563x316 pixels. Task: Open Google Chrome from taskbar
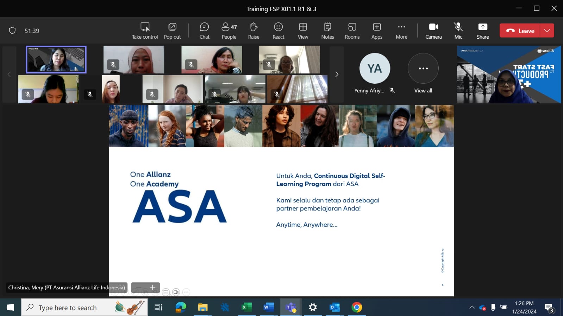pos(357,308)
